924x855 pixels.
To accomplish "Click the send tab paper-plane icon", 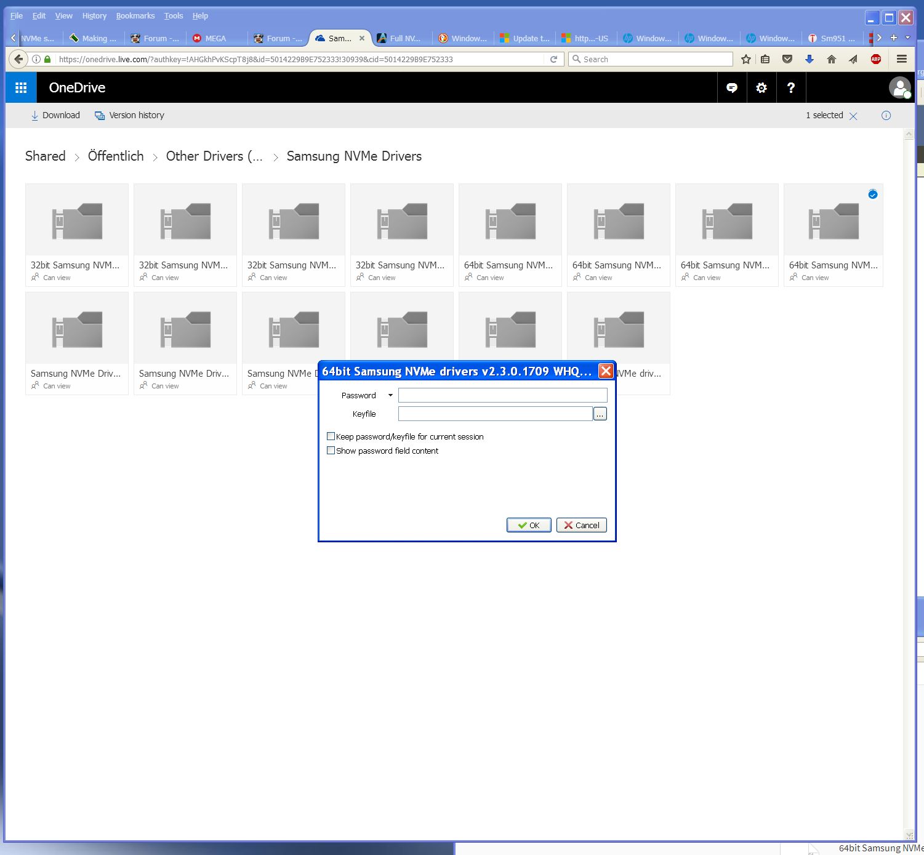I will click(853, 59).
